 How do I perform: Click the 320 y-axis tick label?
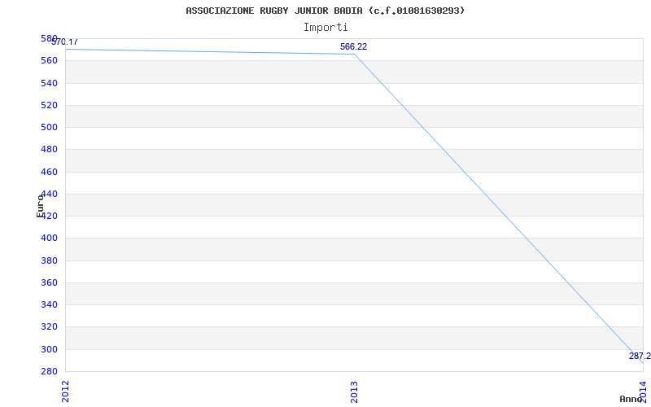(49, 327)
